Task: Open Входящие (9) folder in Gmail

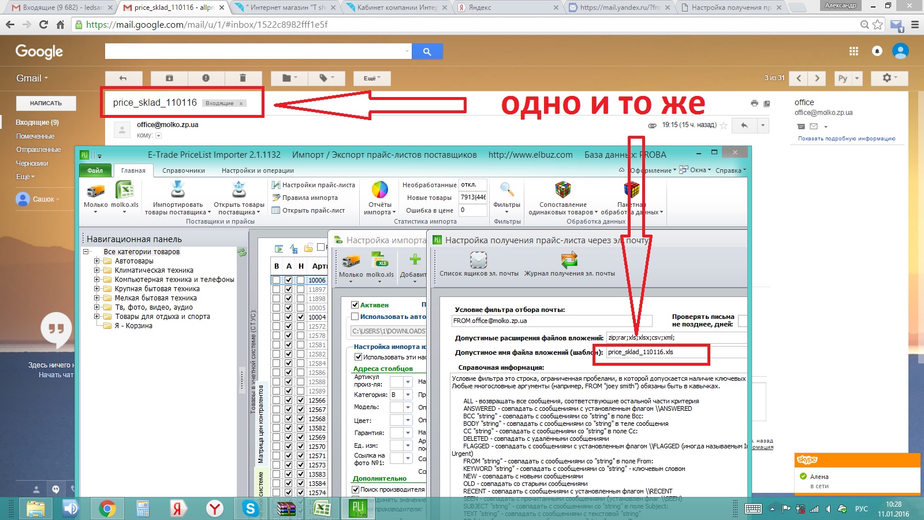Action: coord(37,122)
